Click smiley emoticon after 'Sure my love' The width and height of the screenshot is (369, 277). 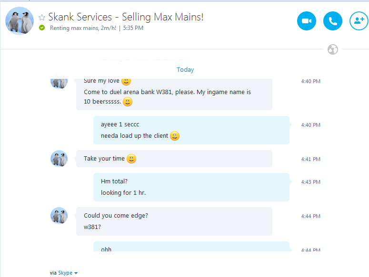[x=126, y=81]
